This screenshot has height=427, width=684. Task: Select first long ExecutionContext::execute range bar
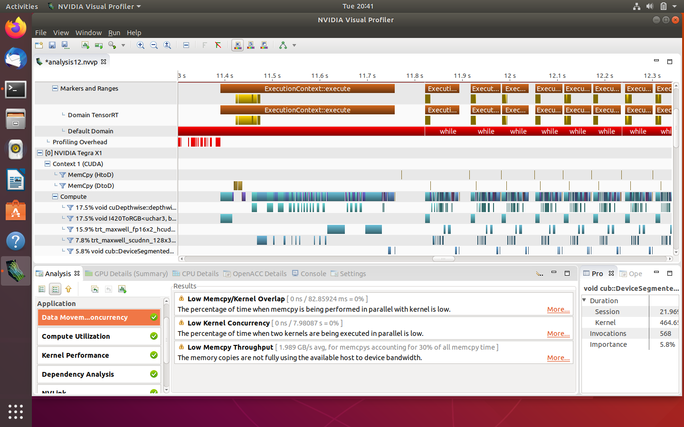click(307, 89)
